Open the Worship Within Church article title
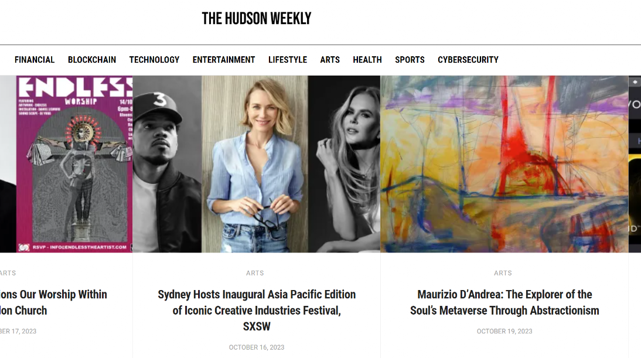Viewport: 641px width, 358px height. click(x=53, y=302)
